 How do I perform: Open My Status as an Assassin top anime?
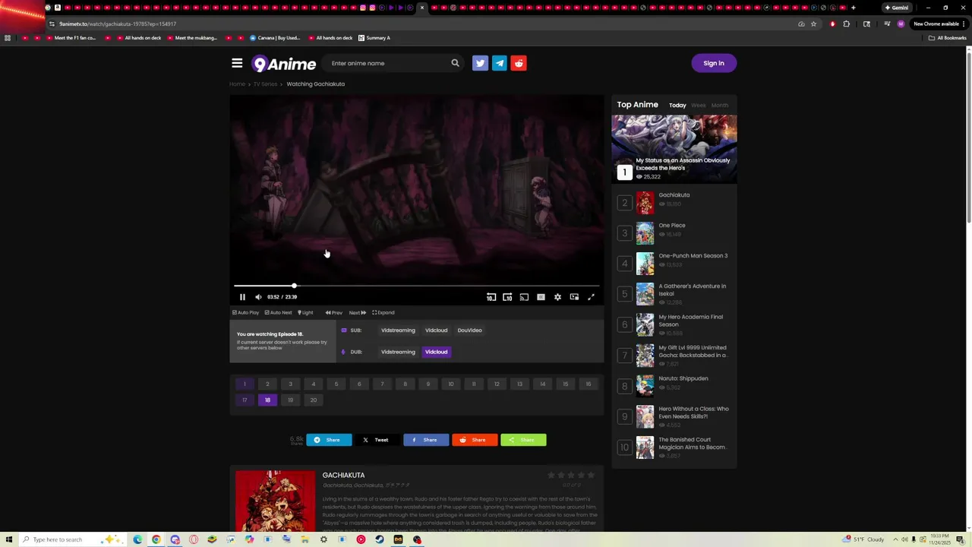pyautogui.click(x=674, y=149)
